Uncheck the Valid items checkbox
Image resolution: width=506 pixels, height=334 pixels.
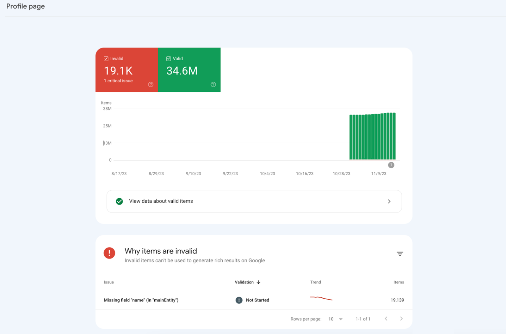(168, 58)
